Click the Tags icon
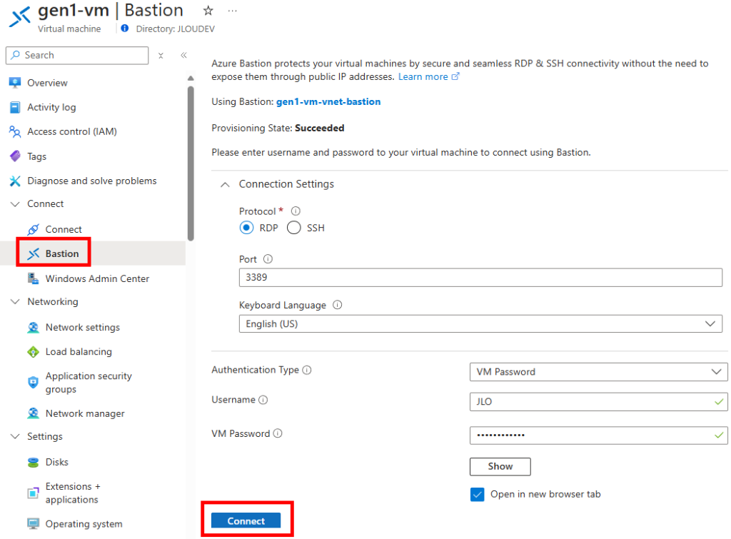This screenshot has width=731, height=539. 15,156
